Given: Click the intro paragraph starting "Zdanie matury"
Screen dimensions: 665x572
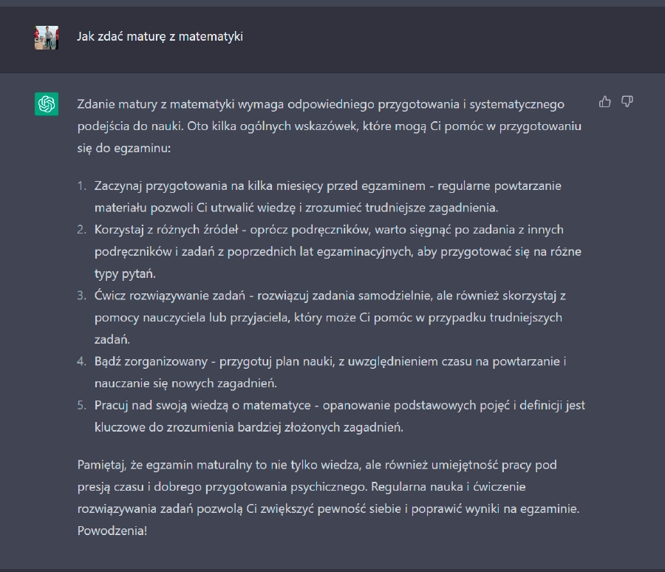Looking at the screenshot, I should coord(330,126).
